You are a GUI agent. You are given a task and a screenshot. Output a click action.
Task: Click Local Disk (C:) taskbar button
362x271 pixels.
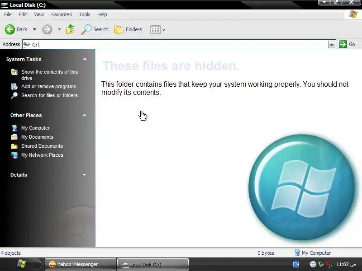(x=153, y=264)
